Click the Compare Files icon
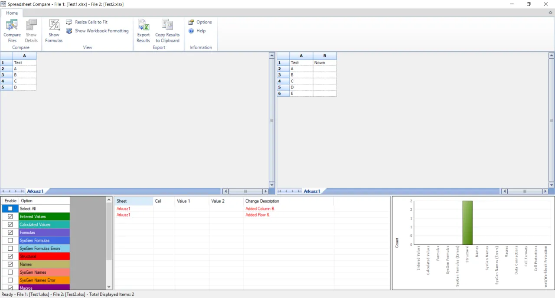Viewport: 555px width, 298px height. coord(12,30)
